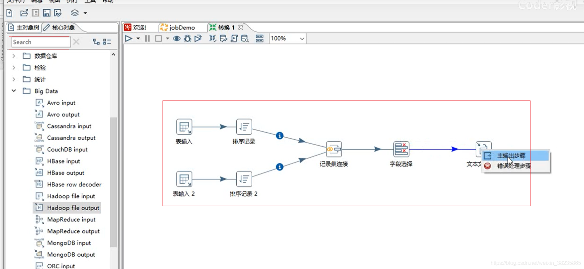584x269 pixels.
Task: Choose 主输出步骤 from the context menu
Action: pyautogui.click(x=516, y=156)
